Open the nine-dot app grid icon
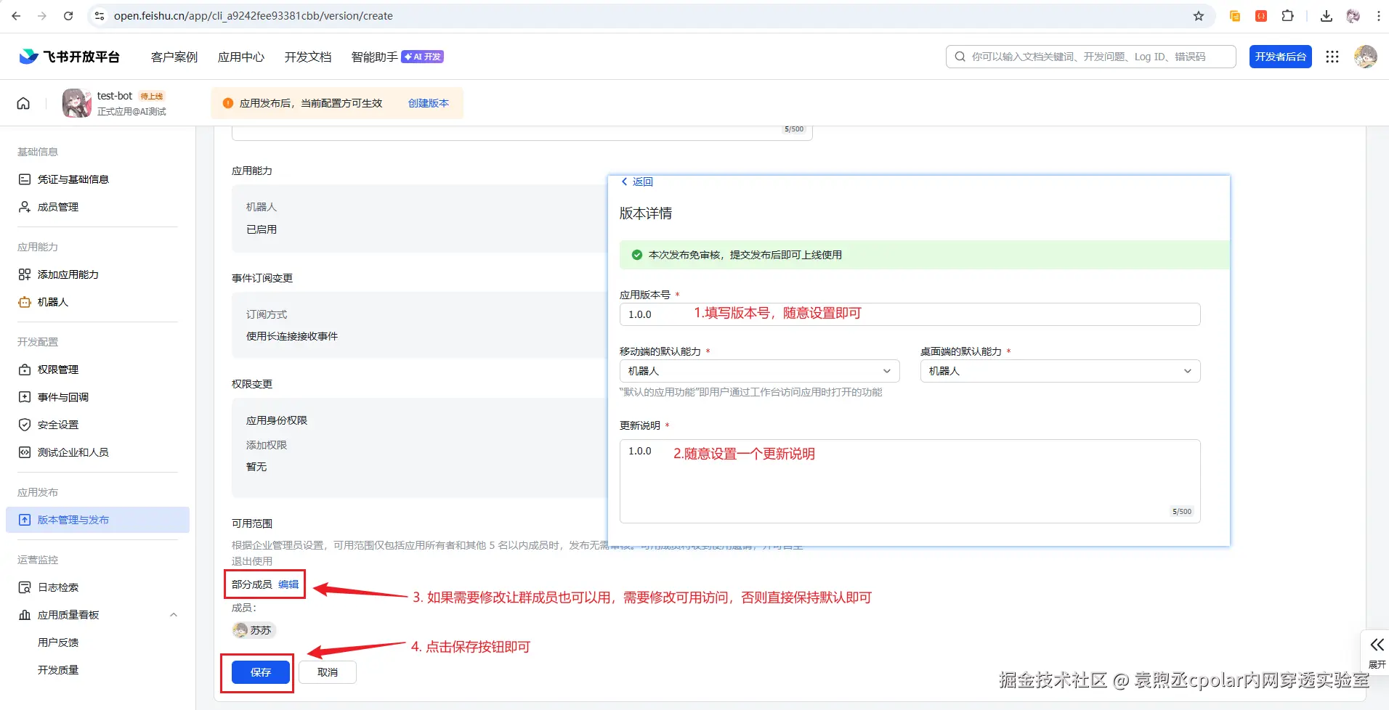Viewport: 1389px width, 710px height. [1332, 57]
